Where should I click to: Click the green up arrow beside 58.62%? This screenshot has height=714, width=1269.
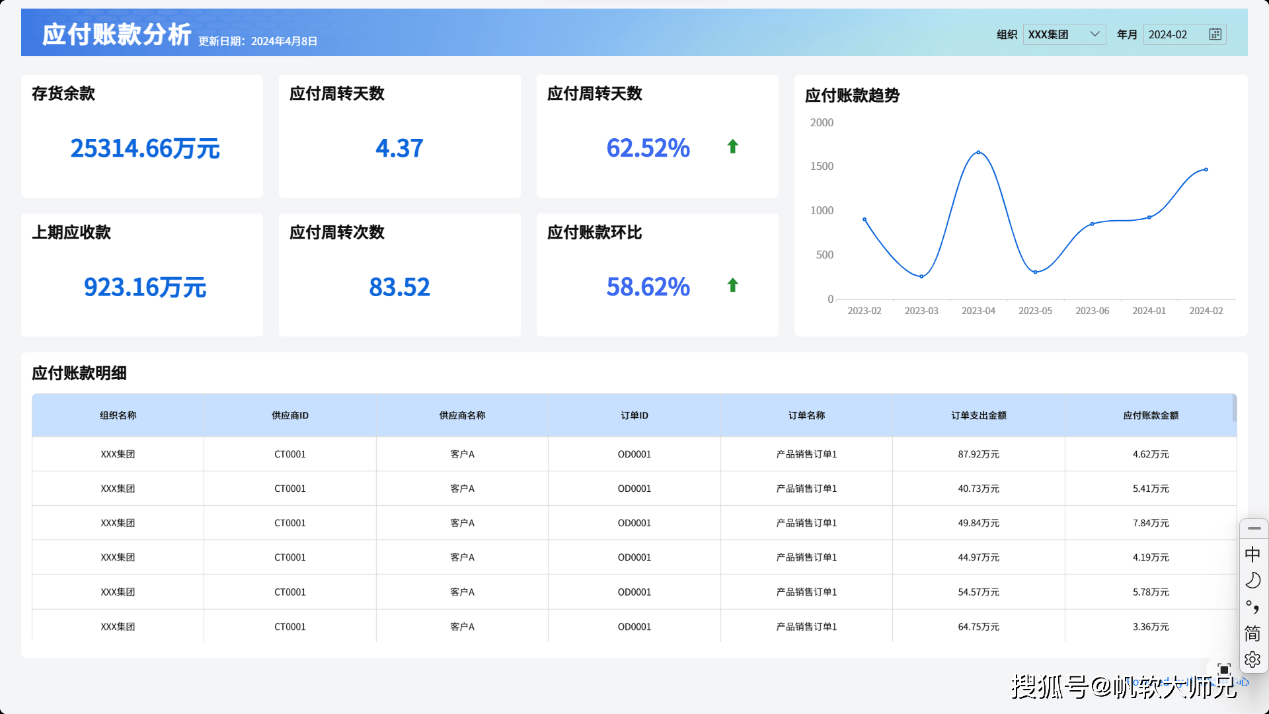[x=732, y=286]
